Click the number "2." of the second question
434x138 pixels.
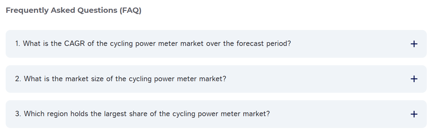coord(18,79)
